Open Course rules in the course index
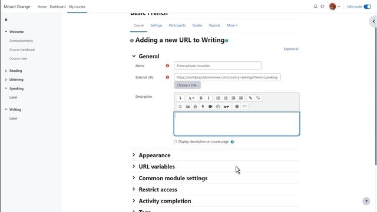 pos(18,58)
